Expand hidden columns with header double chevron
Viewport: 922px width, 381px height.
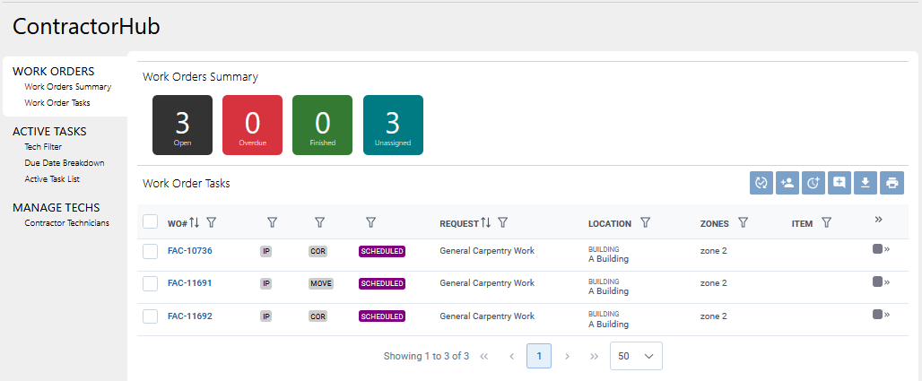tap(879, 220)
